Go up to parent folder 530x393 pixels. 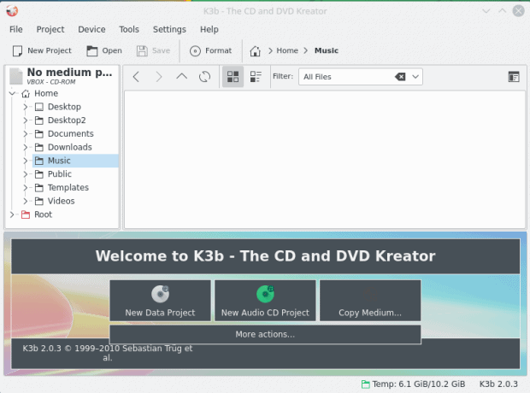point(182,77)
